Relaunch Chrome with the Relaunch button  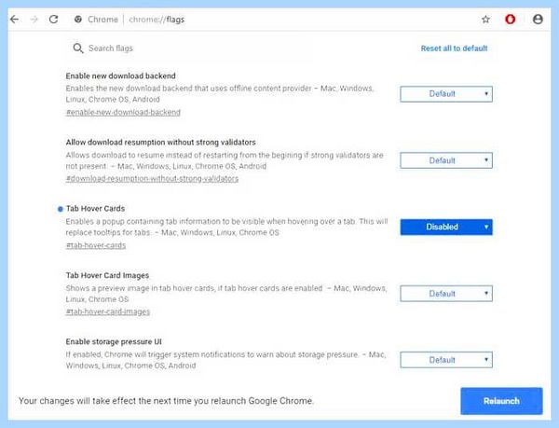tap(501, 401)
